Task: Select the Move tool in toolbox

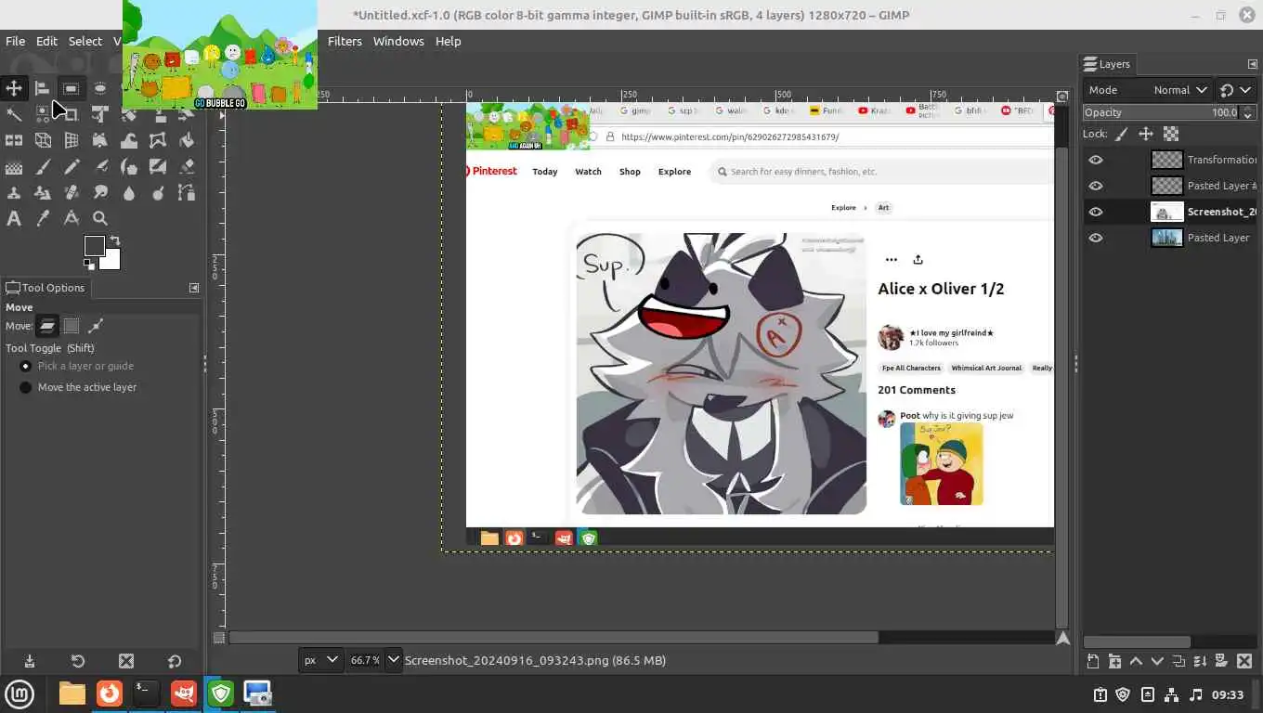Action: pos(14,88)
